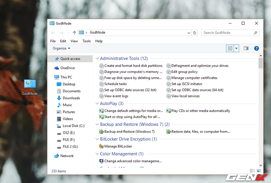Screen dimensions: 271x183
Task: Open Manage BitLocker link
Action: tap(118, 146)
